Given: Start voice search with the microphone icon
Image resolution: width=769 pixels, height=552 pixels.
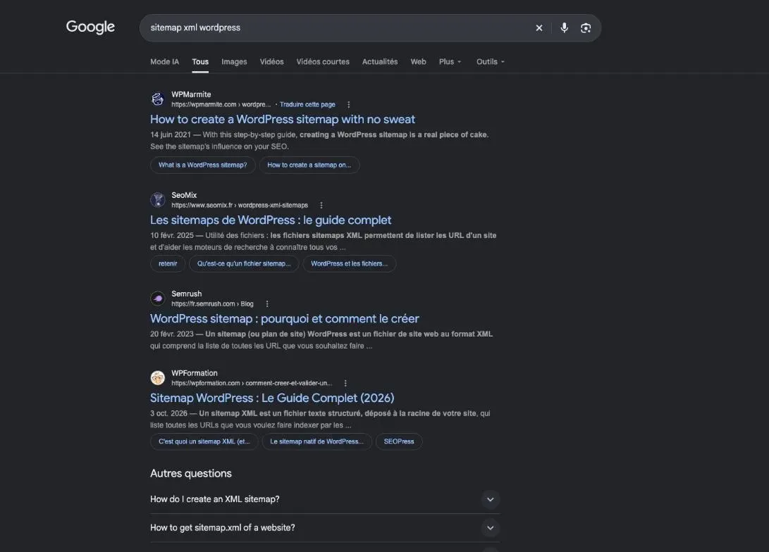Looking at the screenshot, I should coord(564,28).
